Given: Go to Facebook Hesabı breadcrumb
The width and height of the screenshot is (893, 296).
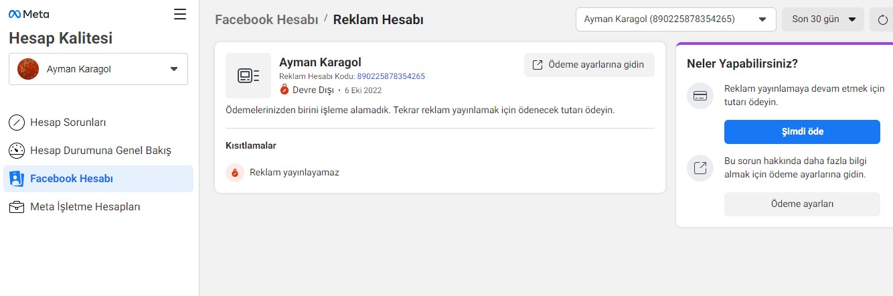Looking at the screenshot, I should click(x=266, y=19).
